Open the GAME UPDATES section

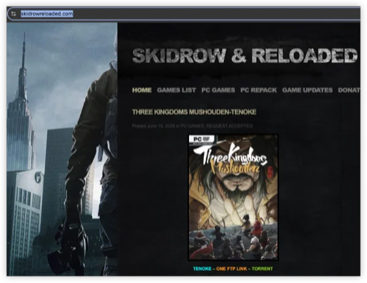point(307,90)
